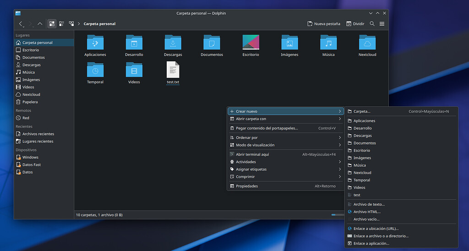Click the Nueva pestaña button
The height and width of the screenshot is (251, 469).
[323, 23]
